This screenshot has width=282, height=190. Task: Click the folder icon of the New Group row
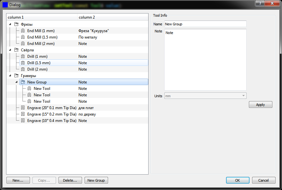(x=23, y=82)
